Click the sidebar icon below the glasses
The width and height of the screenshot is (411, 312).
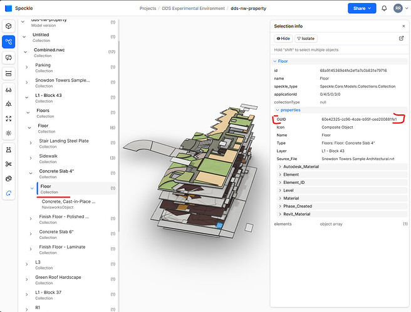9,104
